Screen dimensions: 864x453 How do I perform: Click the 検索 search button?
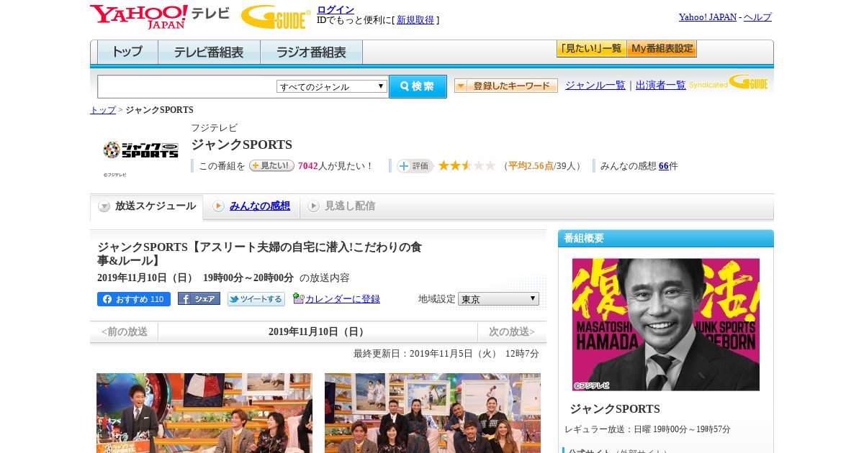pos(418,86)
